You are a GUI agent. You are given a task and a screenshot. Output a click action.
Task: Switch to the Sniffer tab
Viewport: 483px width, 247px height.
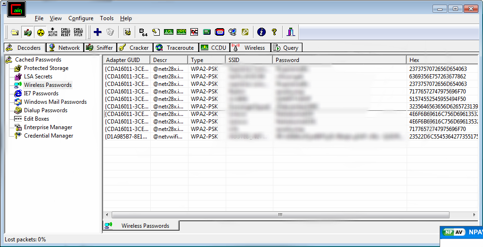tap(100, 47)
